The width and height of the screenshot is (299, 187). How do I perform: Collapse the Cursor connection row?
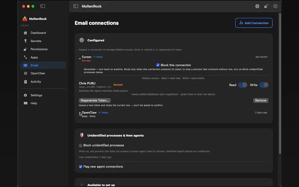pos(80,59)
